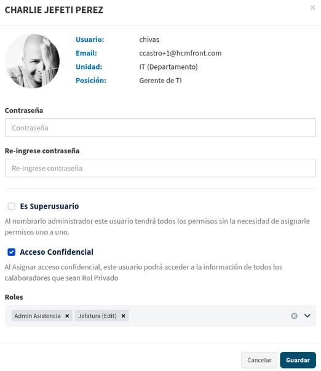Expand the Roles dropdown chevron
This screenshot has height=371, width=321.
307,316
